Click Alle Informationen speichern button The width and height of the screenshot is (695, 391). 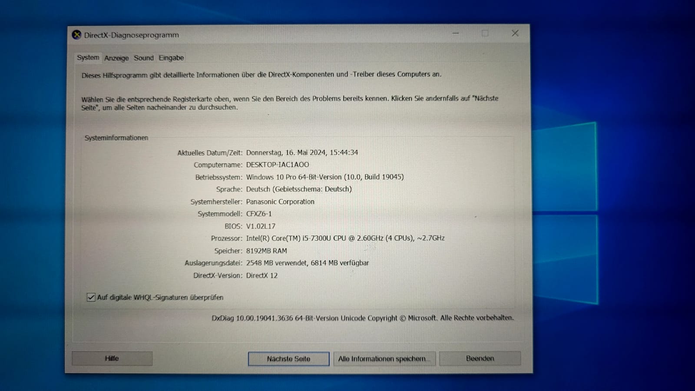[384, 358]
